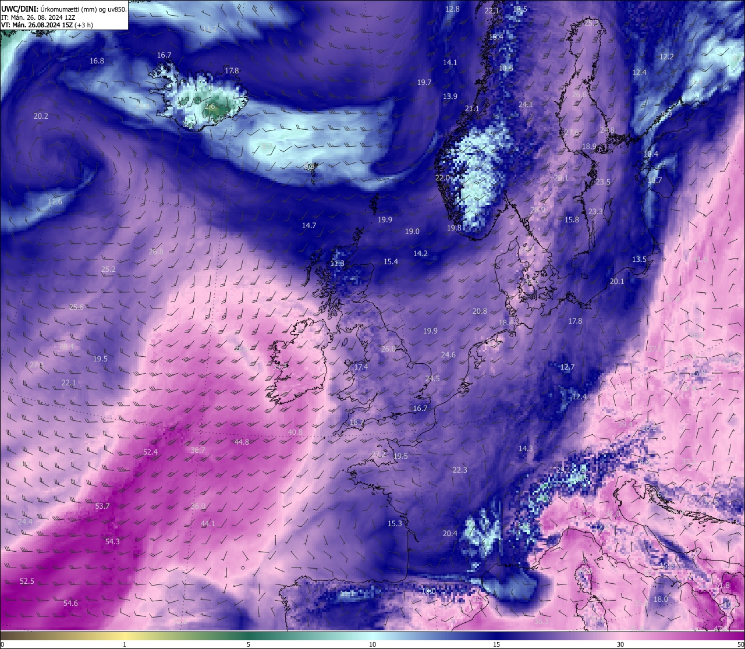The height and width of the screenshot is (649, 745).
Task: Click the map value '21.1'
Action: (472, 109)
